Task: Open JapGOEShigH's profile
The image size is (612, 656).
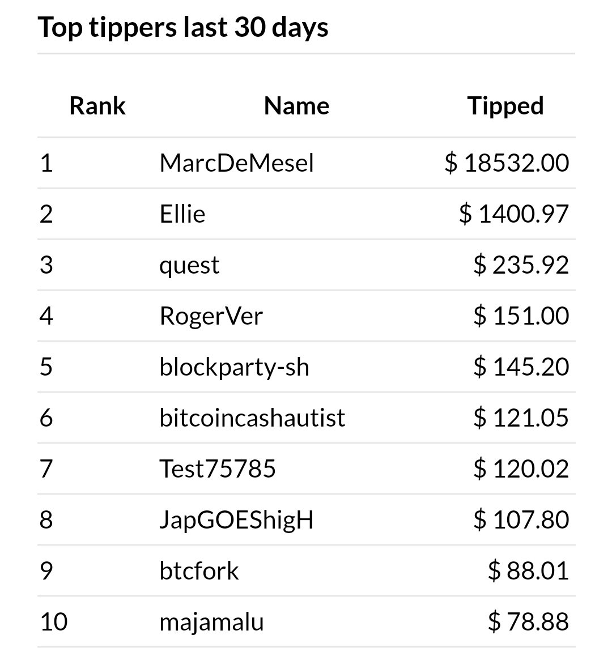Action: (x=236, y=519)
